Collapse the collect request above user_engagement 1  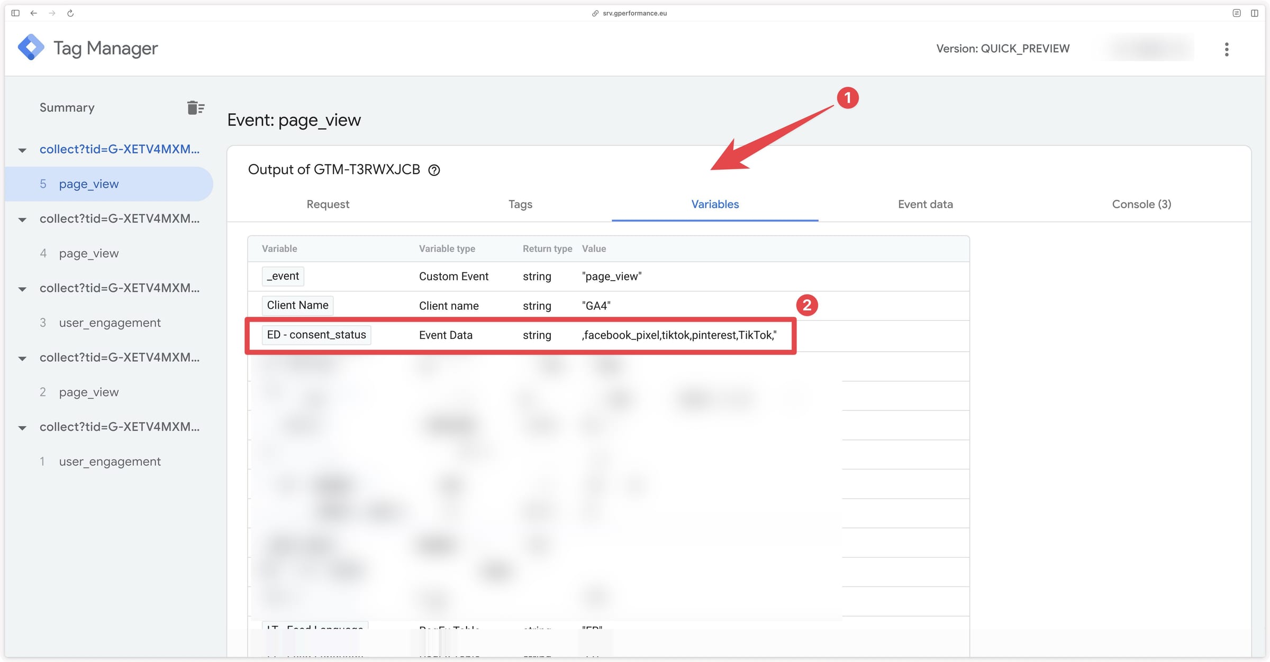click(x=22, y=428)
